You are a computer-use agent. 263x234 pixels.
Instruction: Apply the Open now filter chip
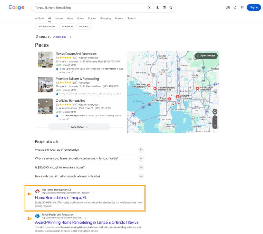point(67,26)
